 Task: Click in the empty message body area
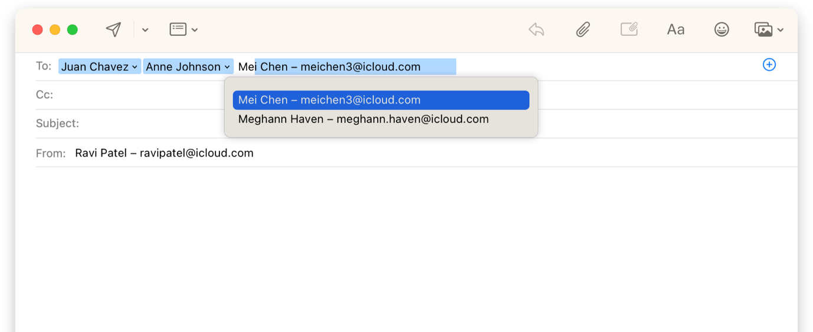(x=406, y=247)
